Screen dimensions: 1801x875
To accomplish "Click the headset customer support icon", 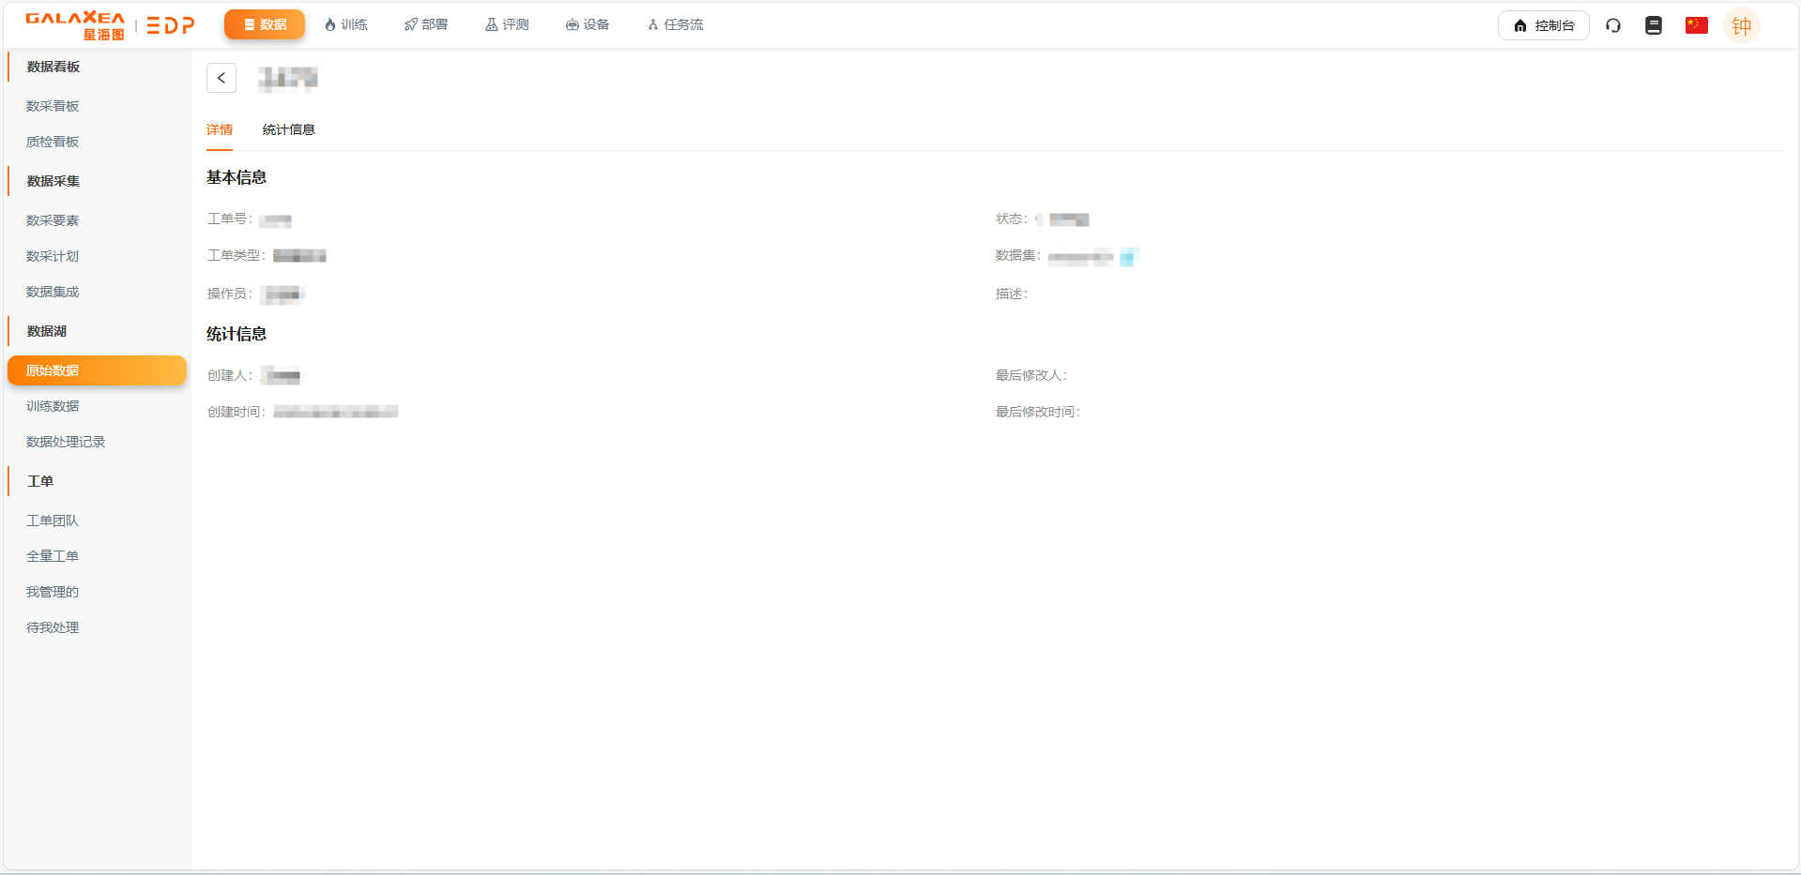I will coord(1613,25).
